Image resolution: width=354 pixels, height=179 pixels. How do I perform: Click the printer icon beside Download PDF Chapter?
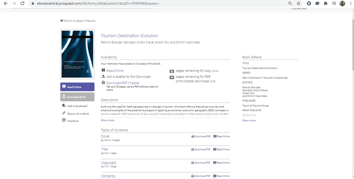103,83
